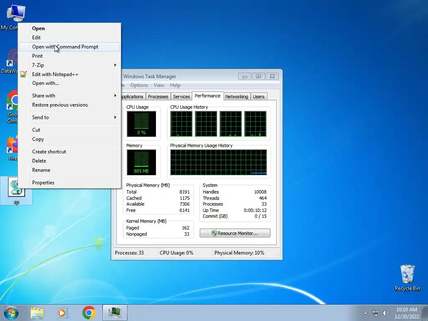Screen dimensions: 428x321
Task: Click the Total physical memory value 8191
Action: [x=184, y=192]
